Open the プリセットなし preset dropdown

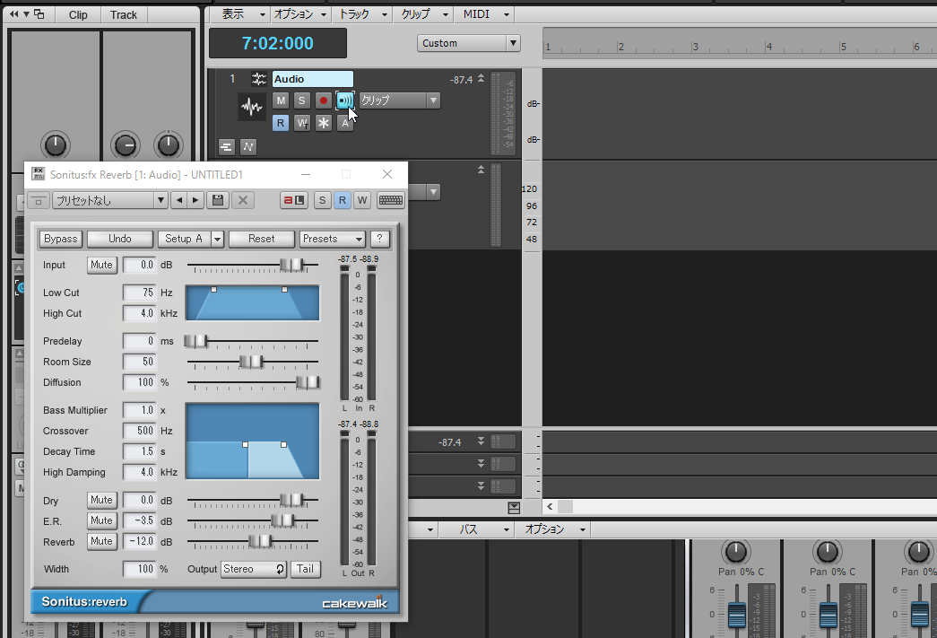click(109, 200)
